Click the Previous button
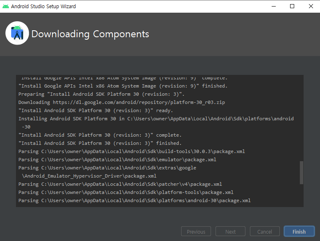This screenshot has height=241, width=320. [196, 232]
